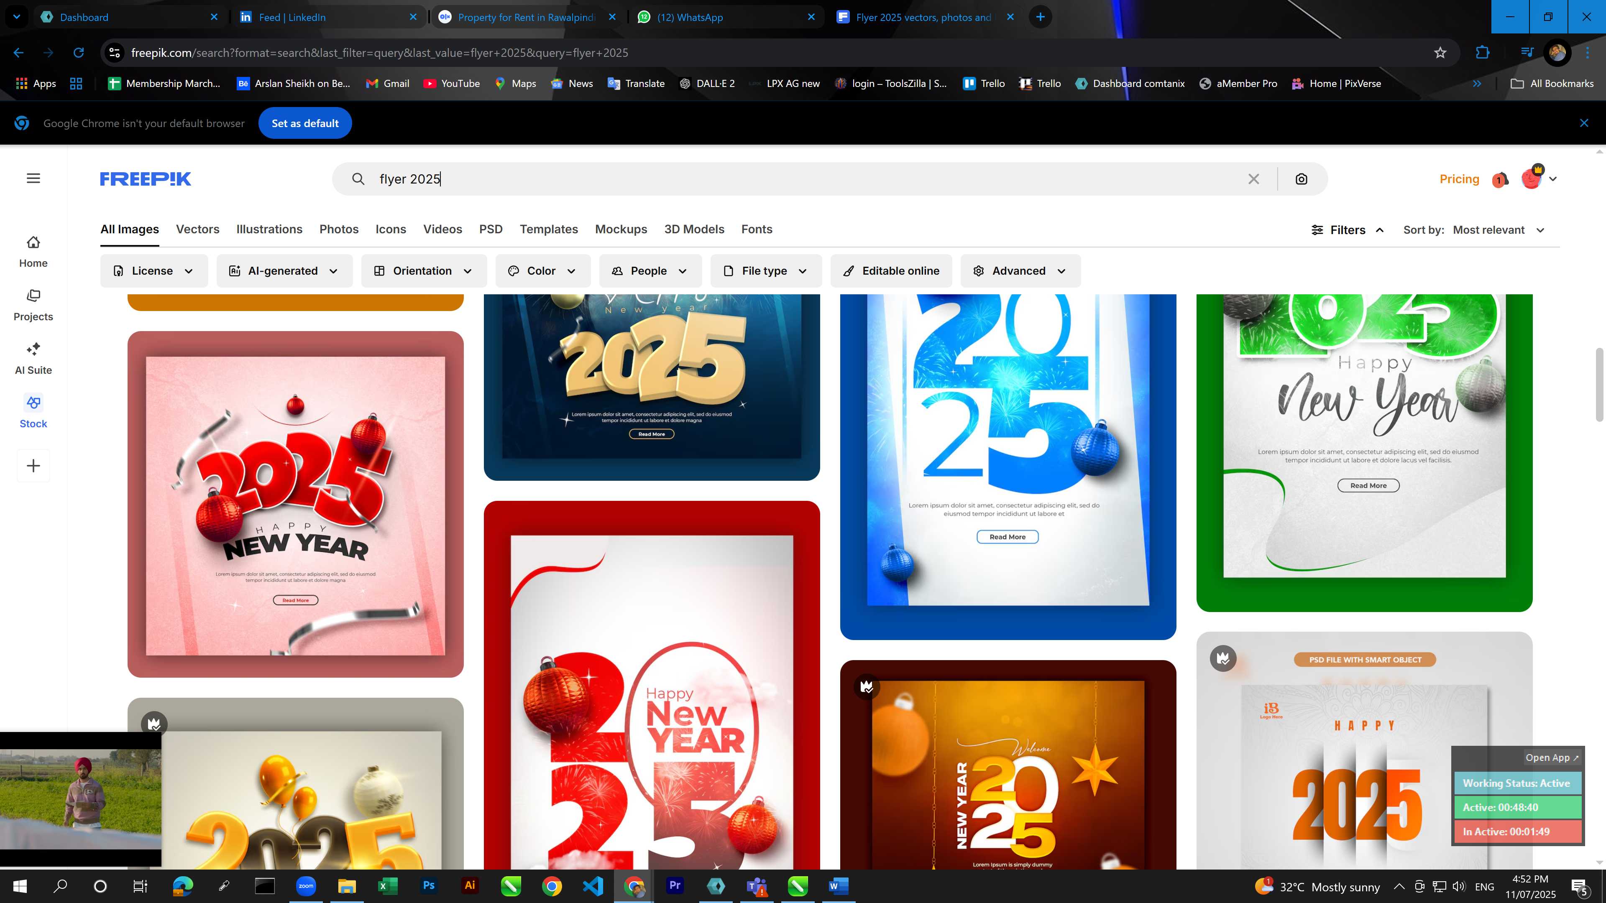Switch to Illustrations tab

269,230
